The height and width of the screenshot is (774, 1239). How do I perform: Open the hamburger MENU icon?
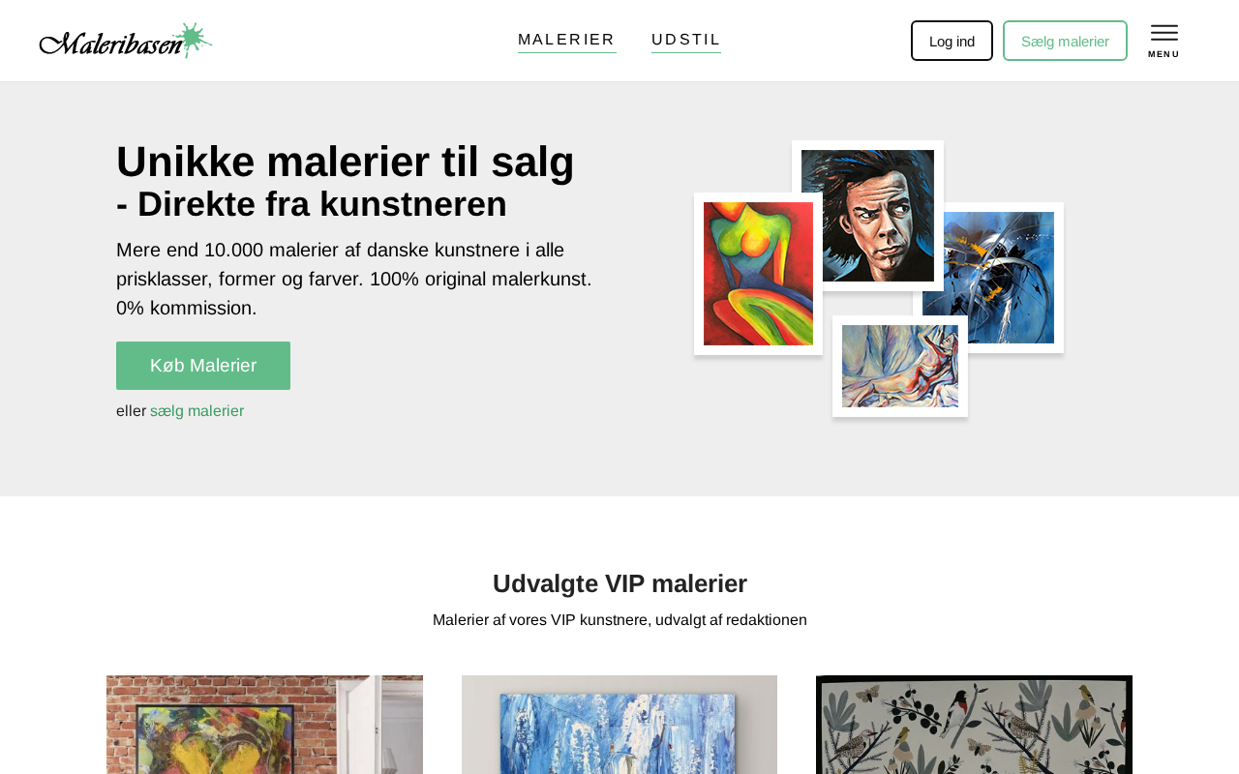pyautogui.click(x=1163, y=41)
